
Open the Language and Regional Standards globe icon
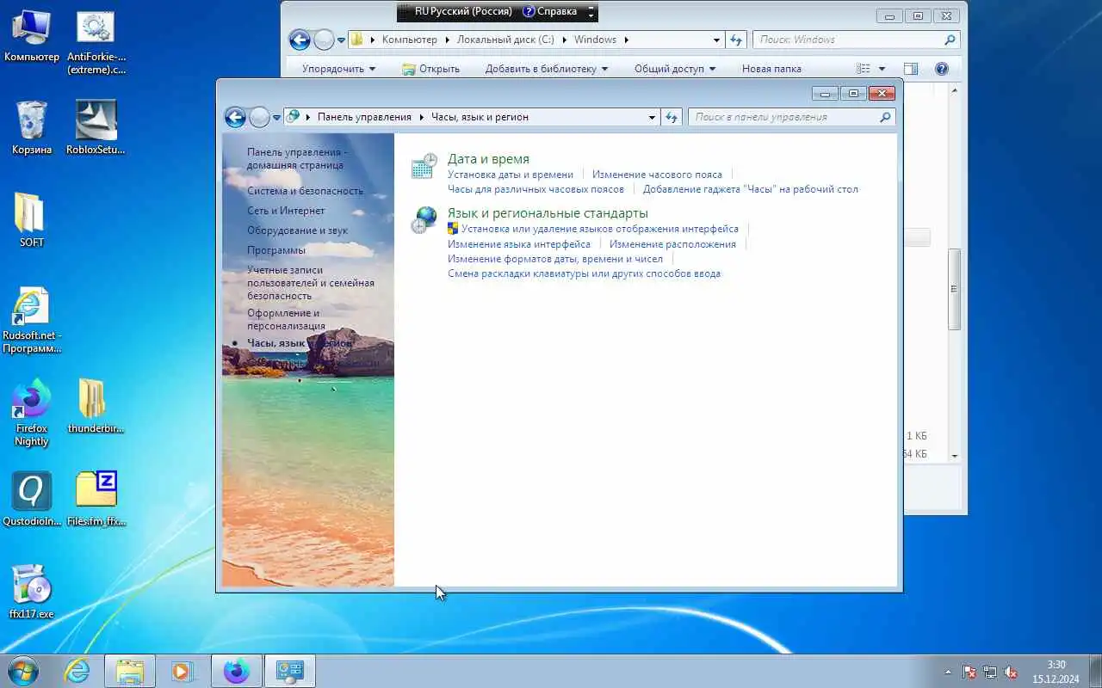click(424, 220)
